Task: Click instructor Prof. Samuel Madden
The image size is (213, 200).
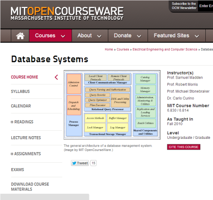Action: click(185, 77)
